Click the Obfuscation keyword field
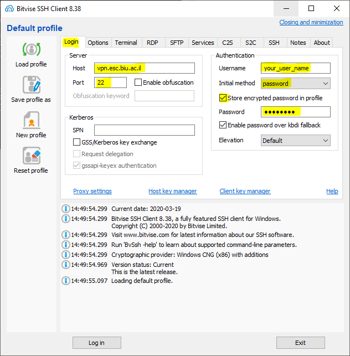This screenshot has width=350, height=356. [x=164, y=96]
